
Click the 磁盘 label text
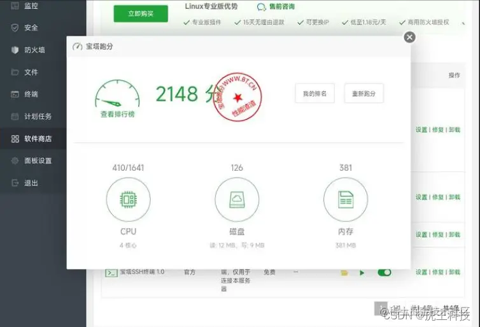237,231
